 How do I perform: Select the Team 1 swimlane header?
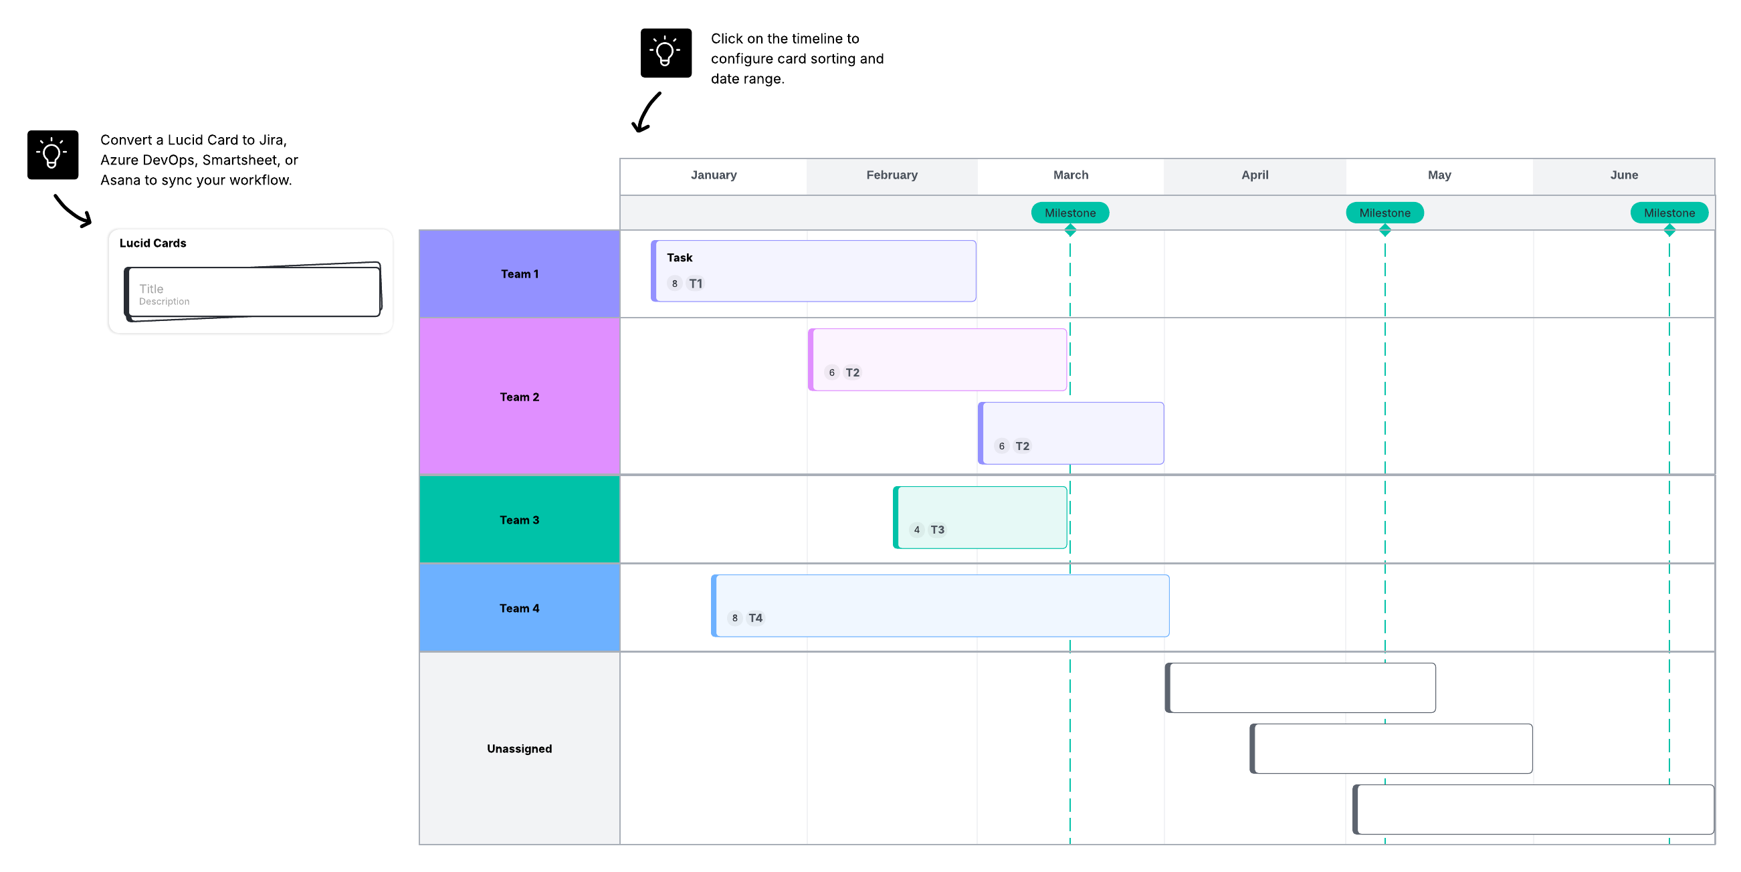[519, 274]
